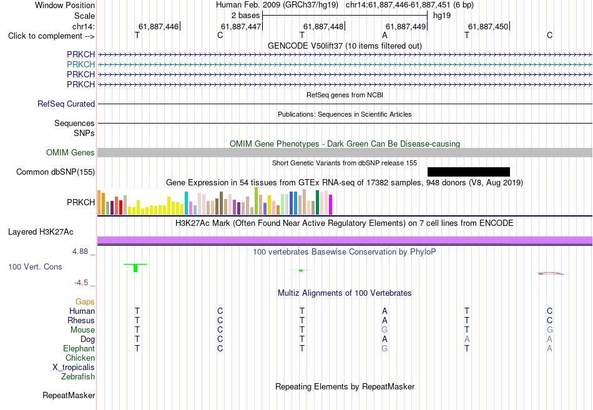
Task: Select the 'Zebrafish' alignment row label
Action: pyautogui.click(x=78, y=377)
